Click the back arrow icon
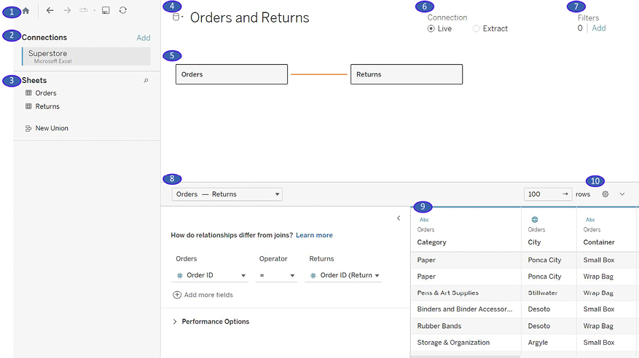The image size is (639, 358). 50,11
